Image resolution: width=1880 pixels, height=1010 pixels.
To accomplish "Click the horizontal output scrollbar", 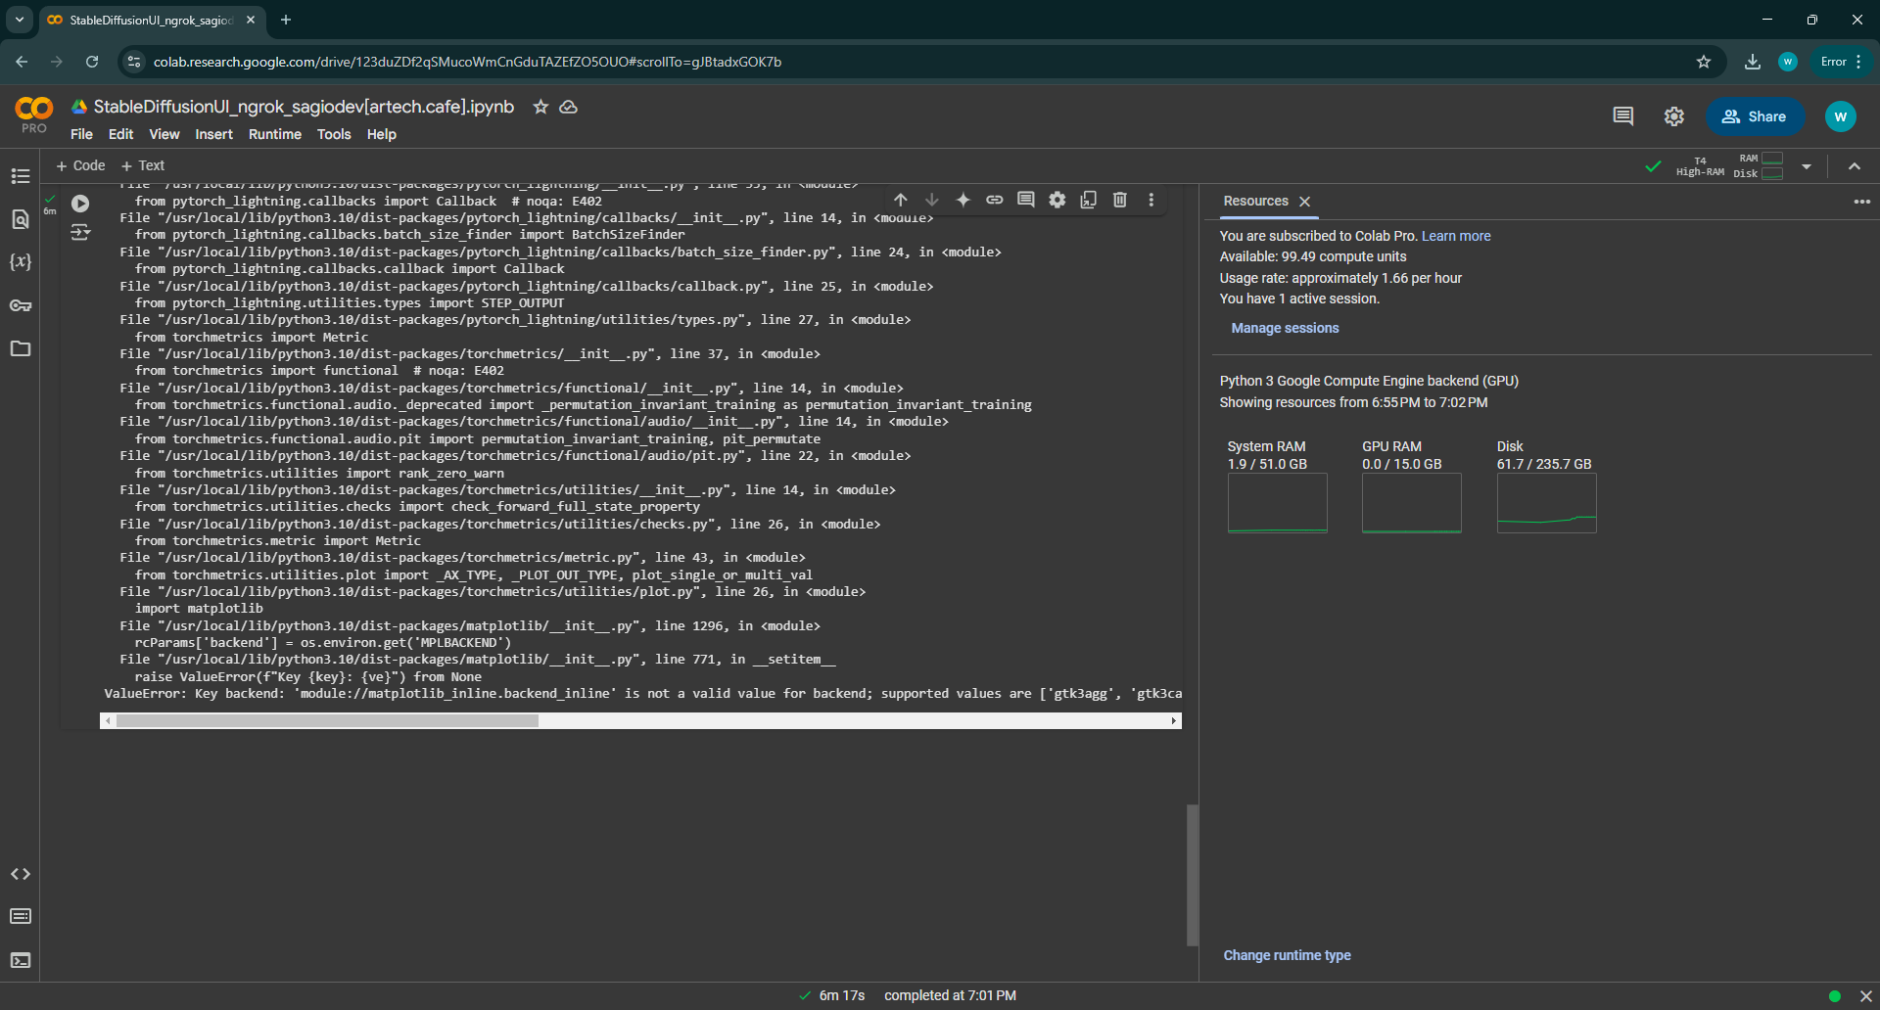I will pos(327,721).
